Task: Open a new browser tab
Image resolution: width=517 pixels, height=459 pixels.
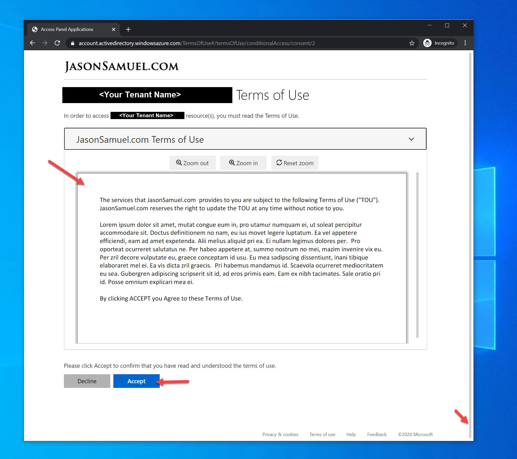Action: (128, 29)
